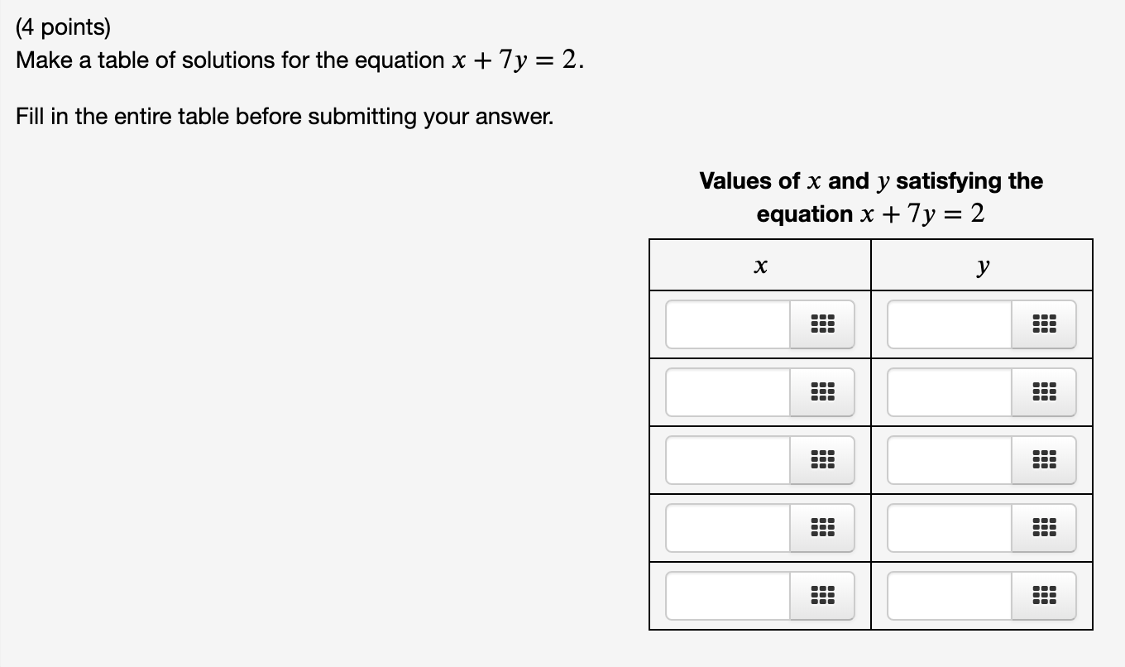Open the keypad for the second y input
The height and width of the screenshot is (667, 1125).
click(x=1045, y=392)
